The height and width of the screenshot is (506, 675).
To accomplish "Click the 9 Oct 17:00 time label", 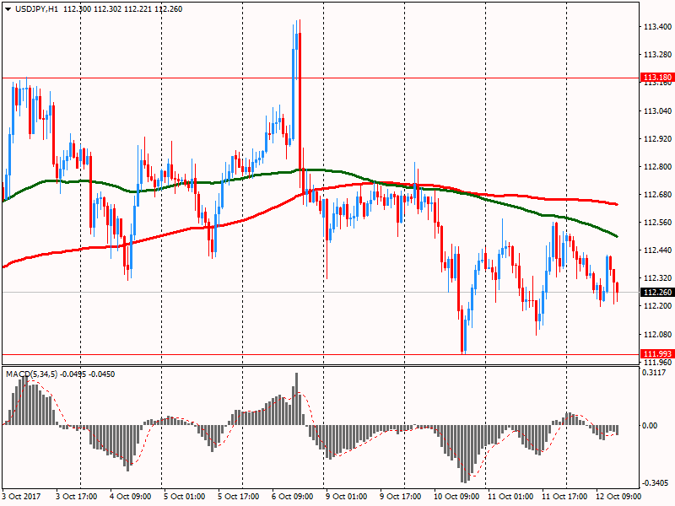I will point(400,496).
